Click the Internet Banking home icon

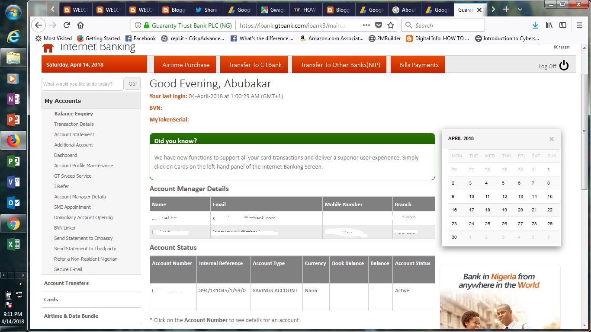(48, 47)
